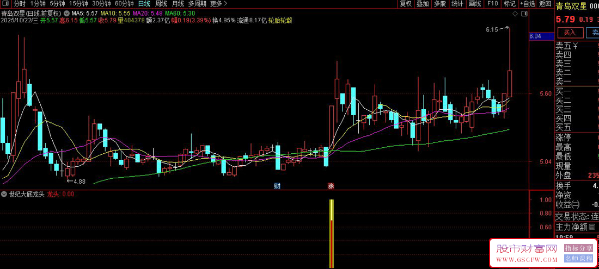Click the 6.04 price axis label
The height and width of the screenshot is (269, 599).
click(x=535, y=36)
